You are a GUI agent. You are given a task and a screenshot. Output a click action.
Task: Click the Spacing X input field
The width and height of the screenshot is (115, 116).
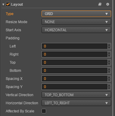(74, 79)
